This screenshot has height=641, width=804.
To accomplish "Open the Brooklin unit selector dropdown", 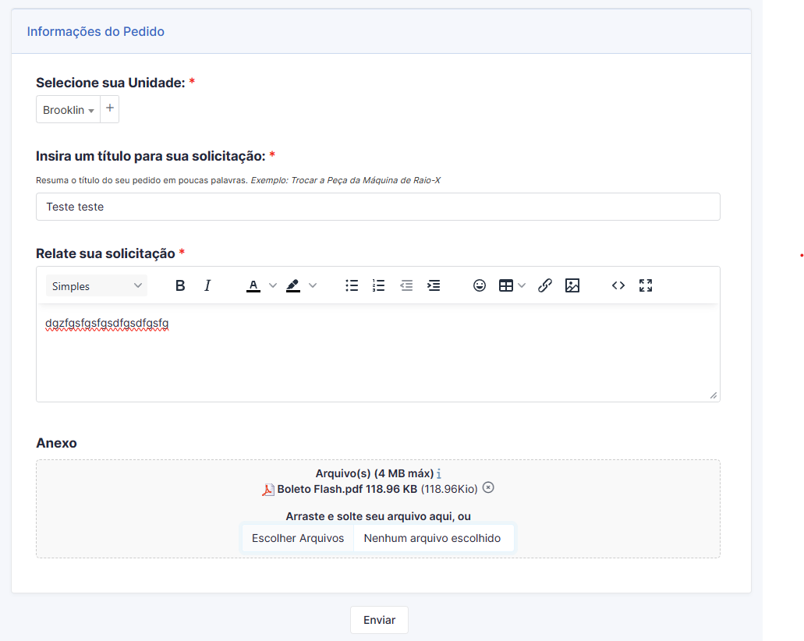I will (x=68, y=109).
